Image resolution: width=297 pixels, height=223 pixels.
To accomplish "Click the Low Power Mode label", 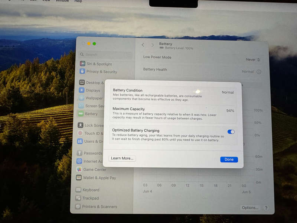I will pos(157,57).
